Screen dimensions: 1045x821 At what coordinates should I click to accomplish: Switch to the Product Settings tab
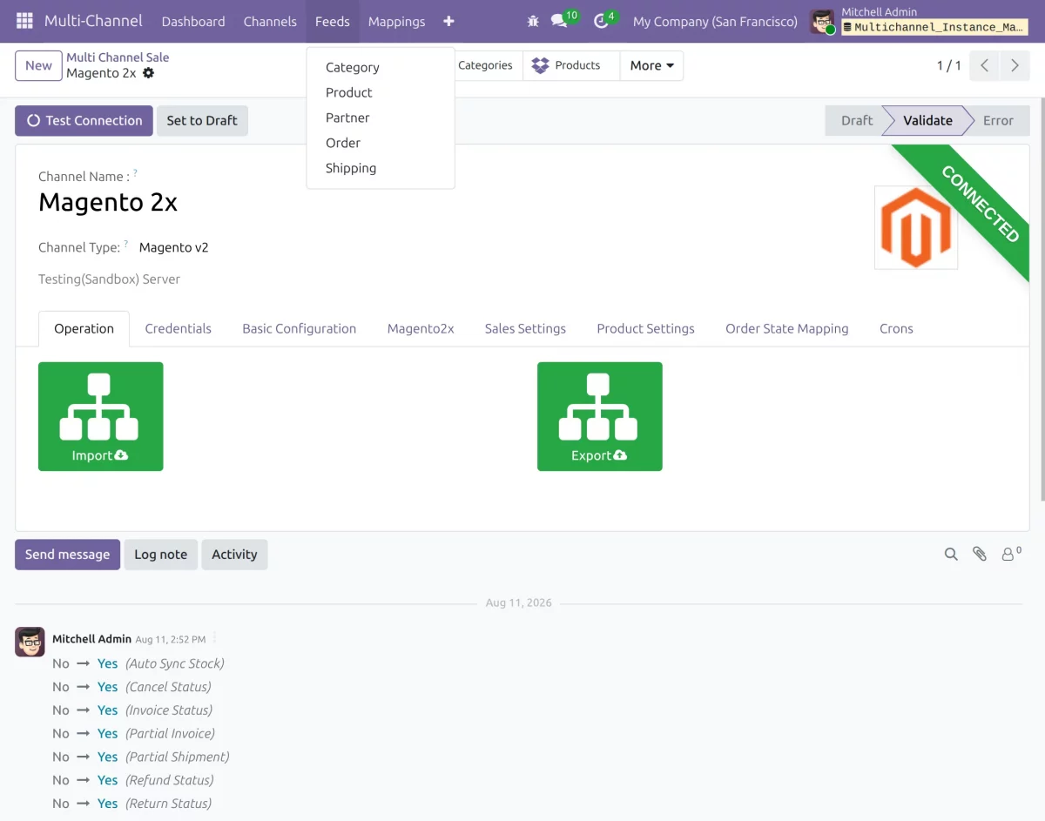[x=646, y=328]
